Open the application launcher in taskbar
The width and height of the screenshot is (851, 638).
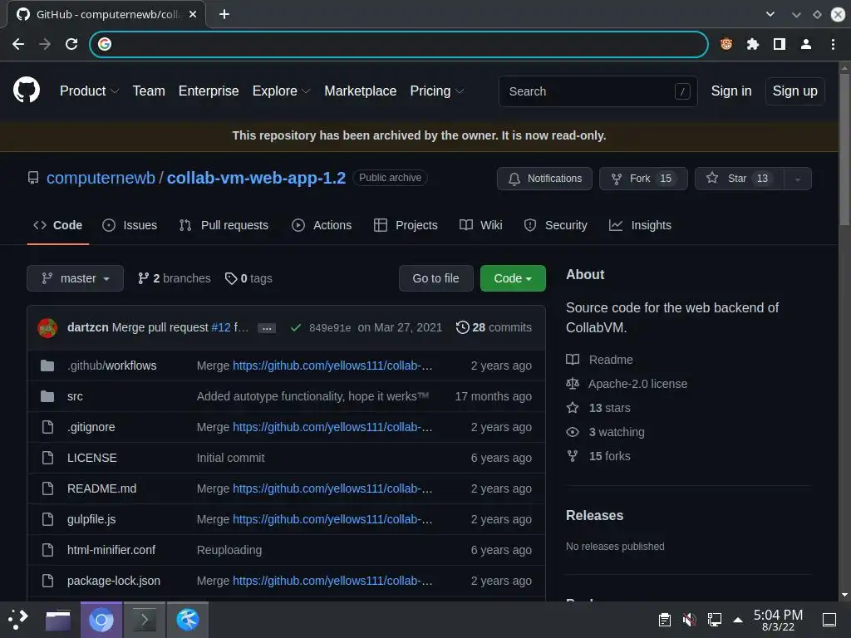[18, 620]
